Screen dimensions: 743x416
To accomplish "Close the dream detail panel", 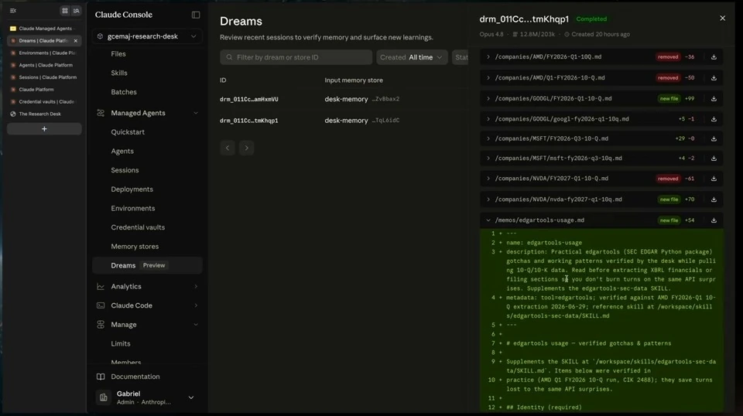I will (x=722, y=19).
